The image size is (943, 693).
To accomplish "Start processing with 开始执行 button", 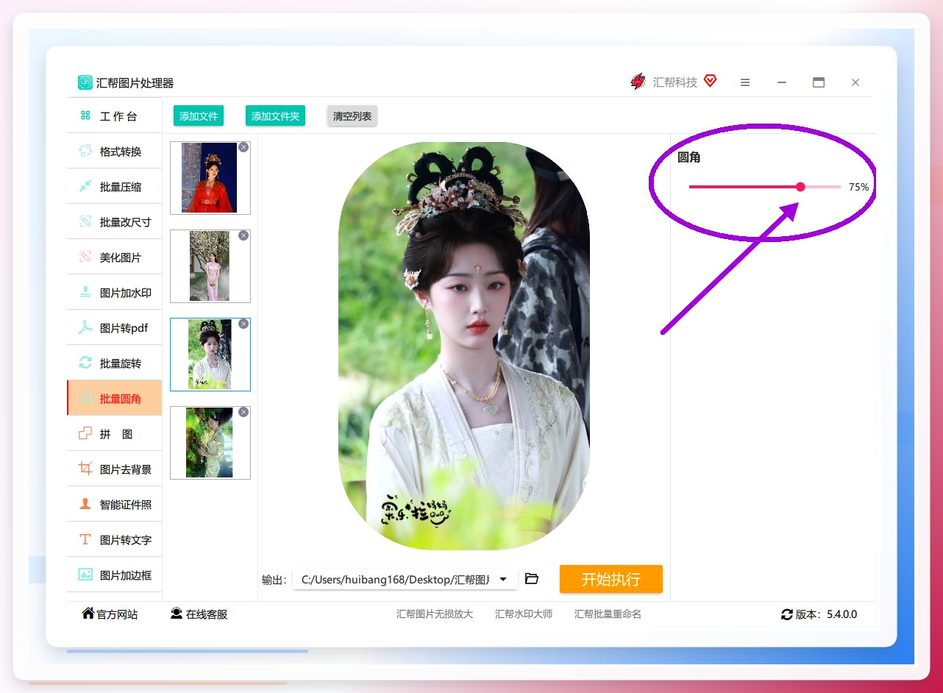I will 611,579.
